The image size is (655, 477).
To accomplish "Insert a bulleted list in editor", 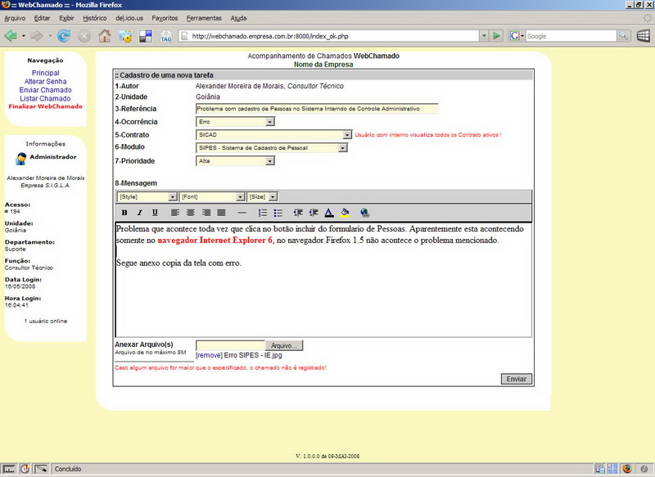I will point(278,213).
